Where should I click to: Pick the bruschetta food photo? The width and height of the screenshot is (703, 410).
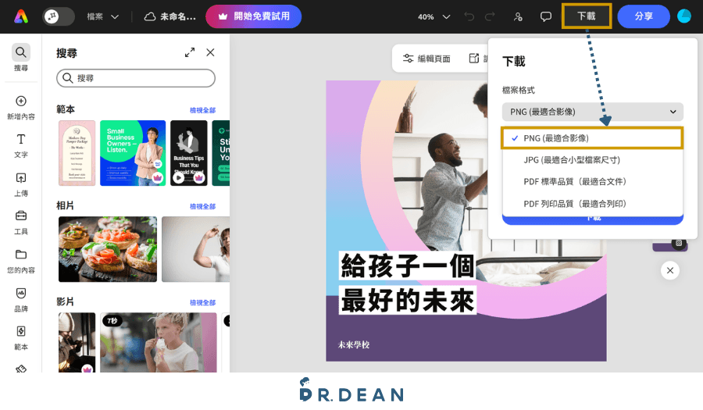click(108, 249)
